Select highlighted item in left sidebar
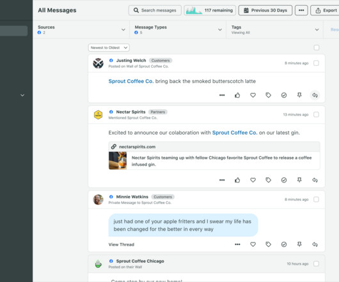 13,31
